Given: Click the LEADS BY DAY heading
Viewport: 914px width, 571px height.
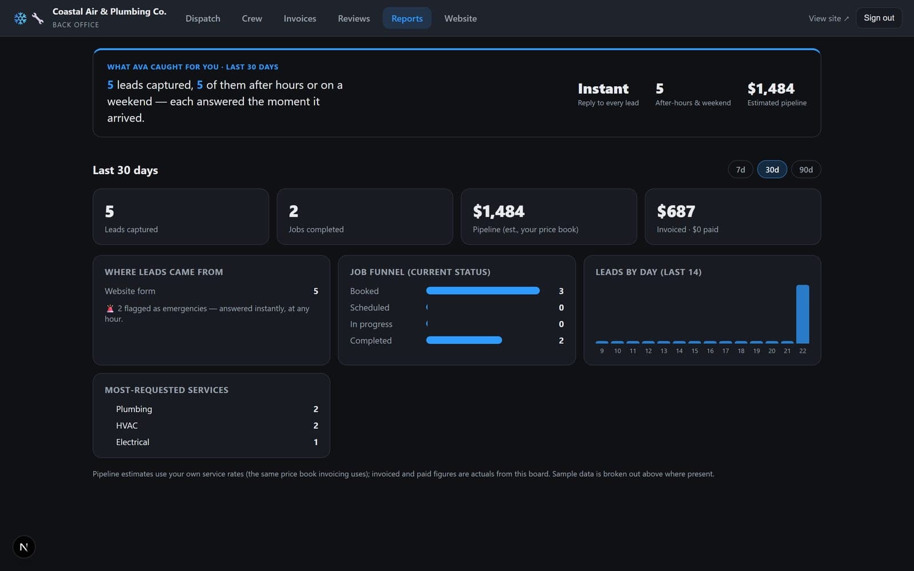Looking at the screenshot, I should (648, 272).
